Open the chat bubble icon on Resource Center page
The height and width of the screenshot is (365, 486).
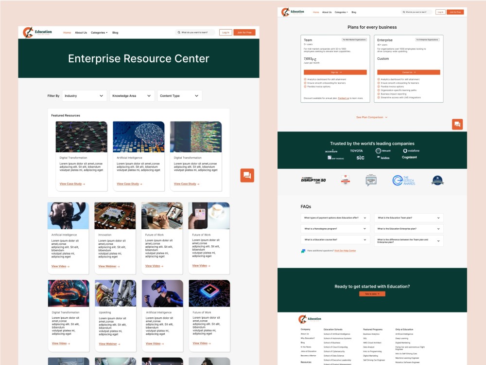click(x=247, y=175)
